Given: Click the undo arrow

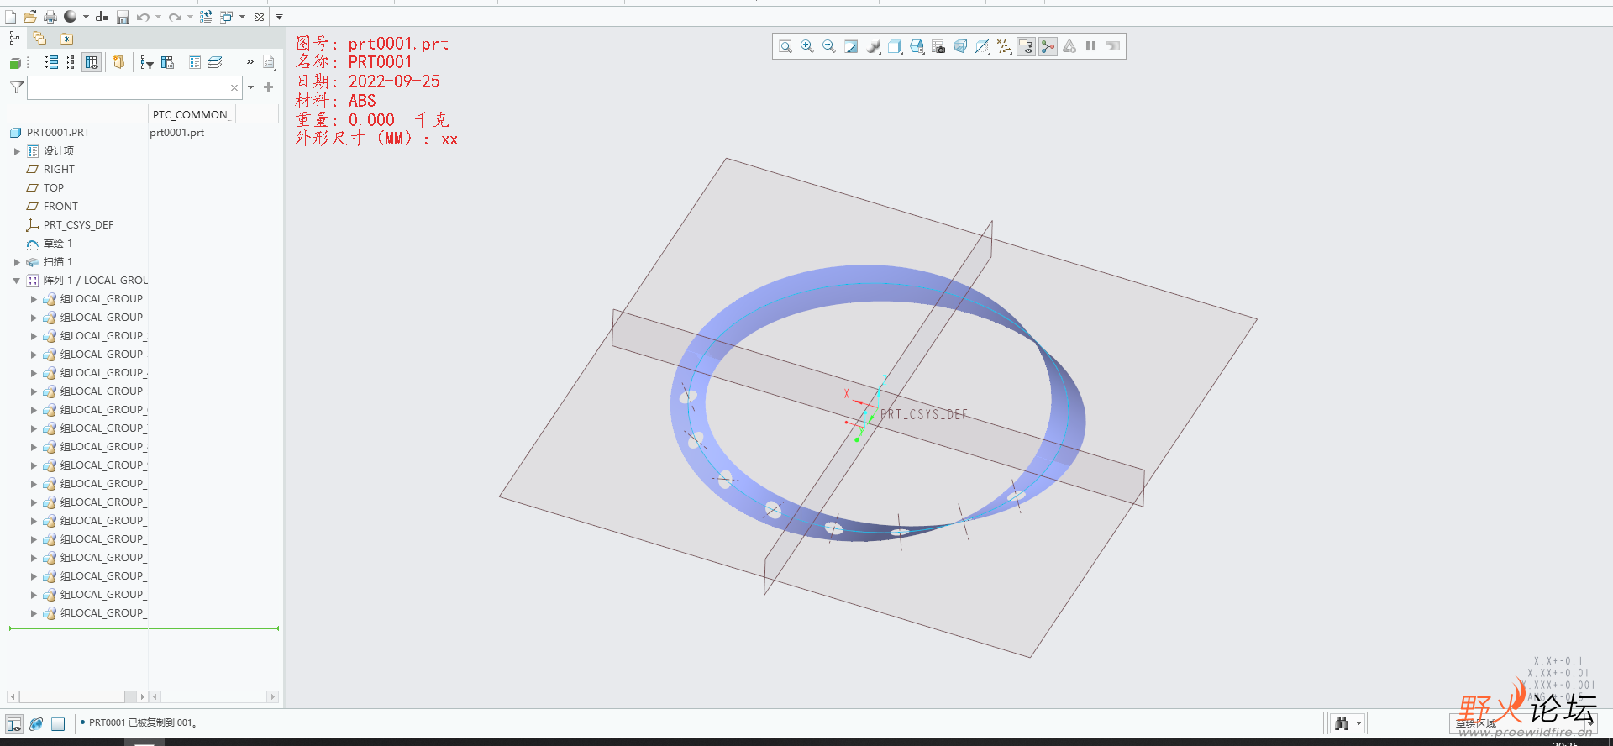Looking at the screenshot, I should click(143, 17).
